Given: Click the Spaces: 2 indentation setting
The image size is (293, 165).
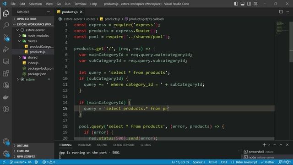Looking at the screenshot, I should coord(199,162).
